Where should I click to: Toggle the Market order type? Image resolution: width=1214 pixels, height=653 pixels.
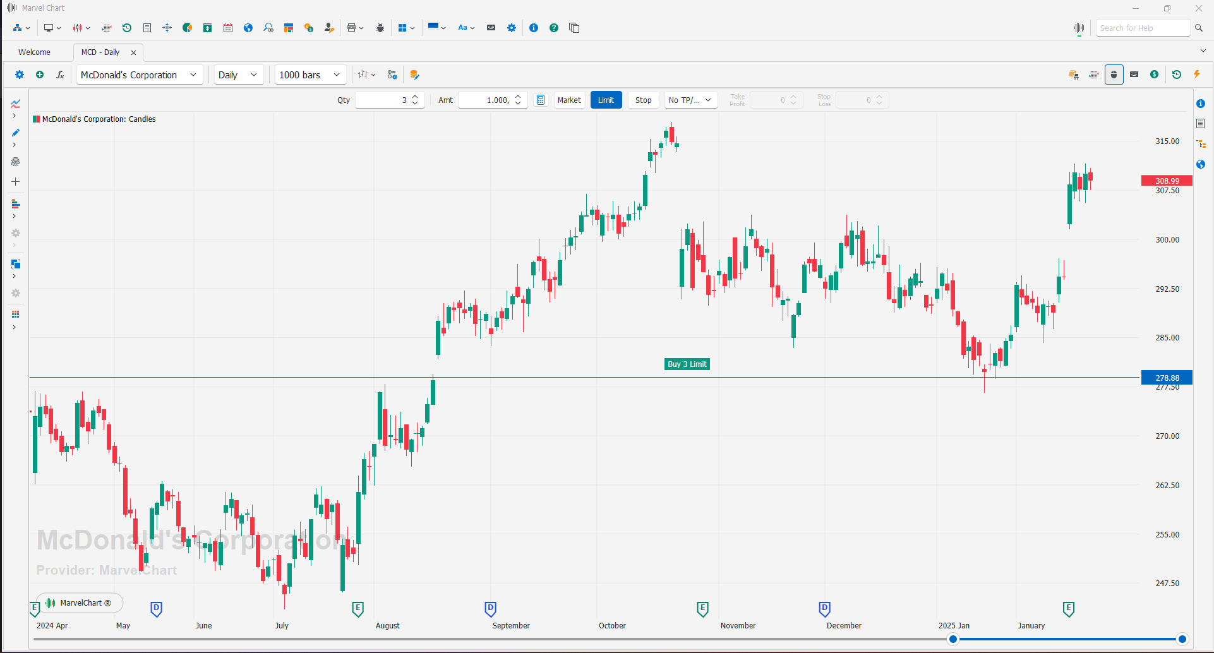[569, 100]
